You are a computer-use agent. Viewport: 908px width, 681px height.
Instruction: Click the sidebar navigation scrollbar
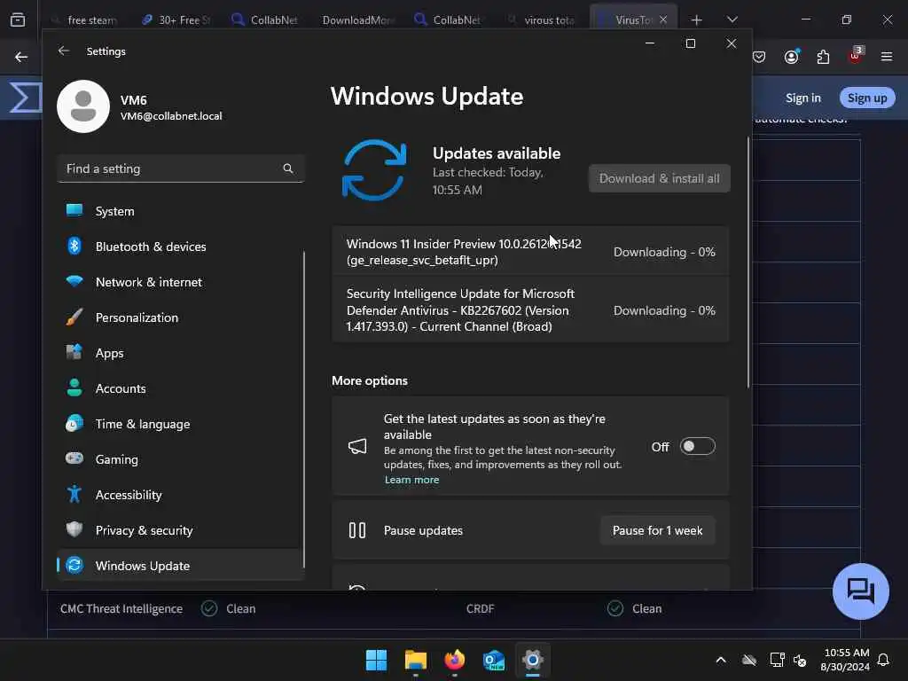coord(303,410)
